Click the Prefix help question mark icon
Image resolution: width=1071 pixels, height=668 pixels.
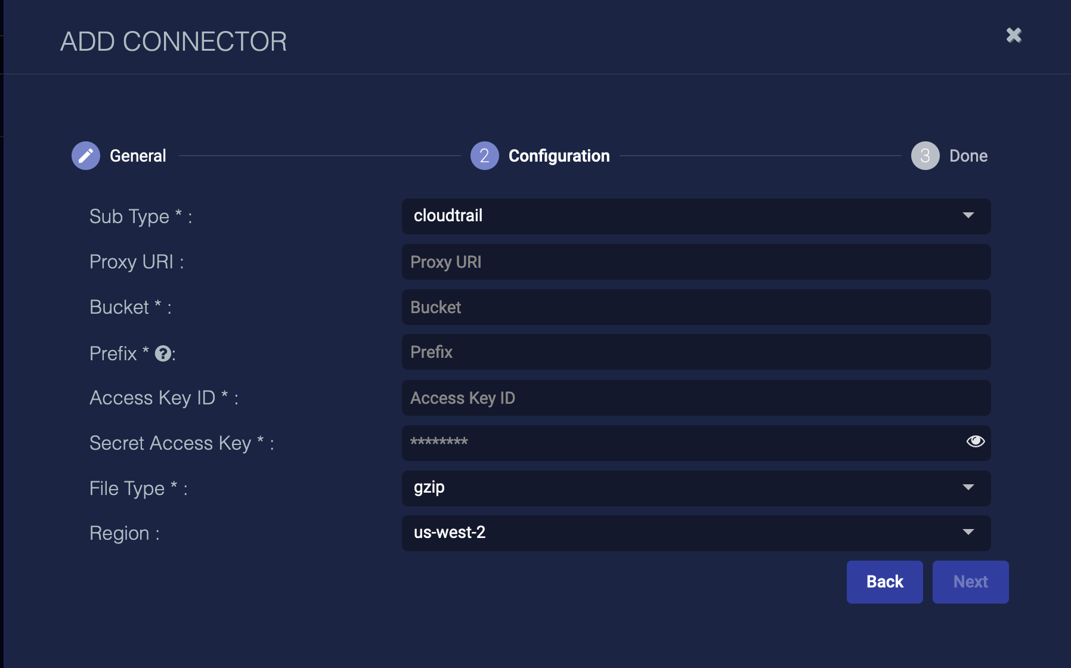(x=163, y=354)
